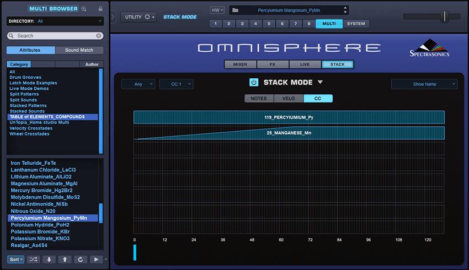This screenshot has width=469, height=270.
Task: Select CC stack mode
Action: pyautogui.click(x=318, y=99)
